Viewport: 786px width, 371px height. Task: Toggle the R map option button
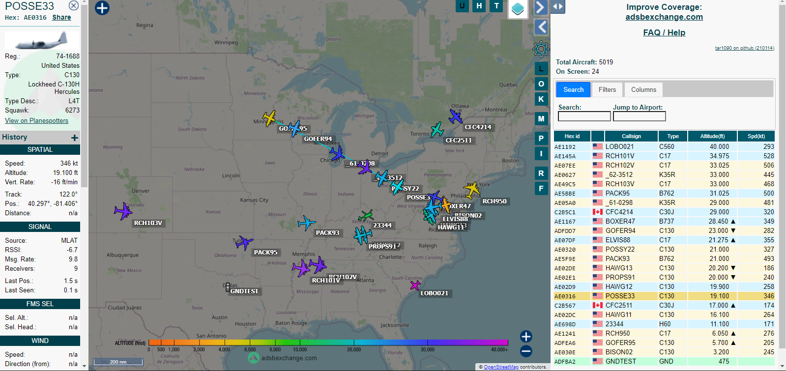541,173
